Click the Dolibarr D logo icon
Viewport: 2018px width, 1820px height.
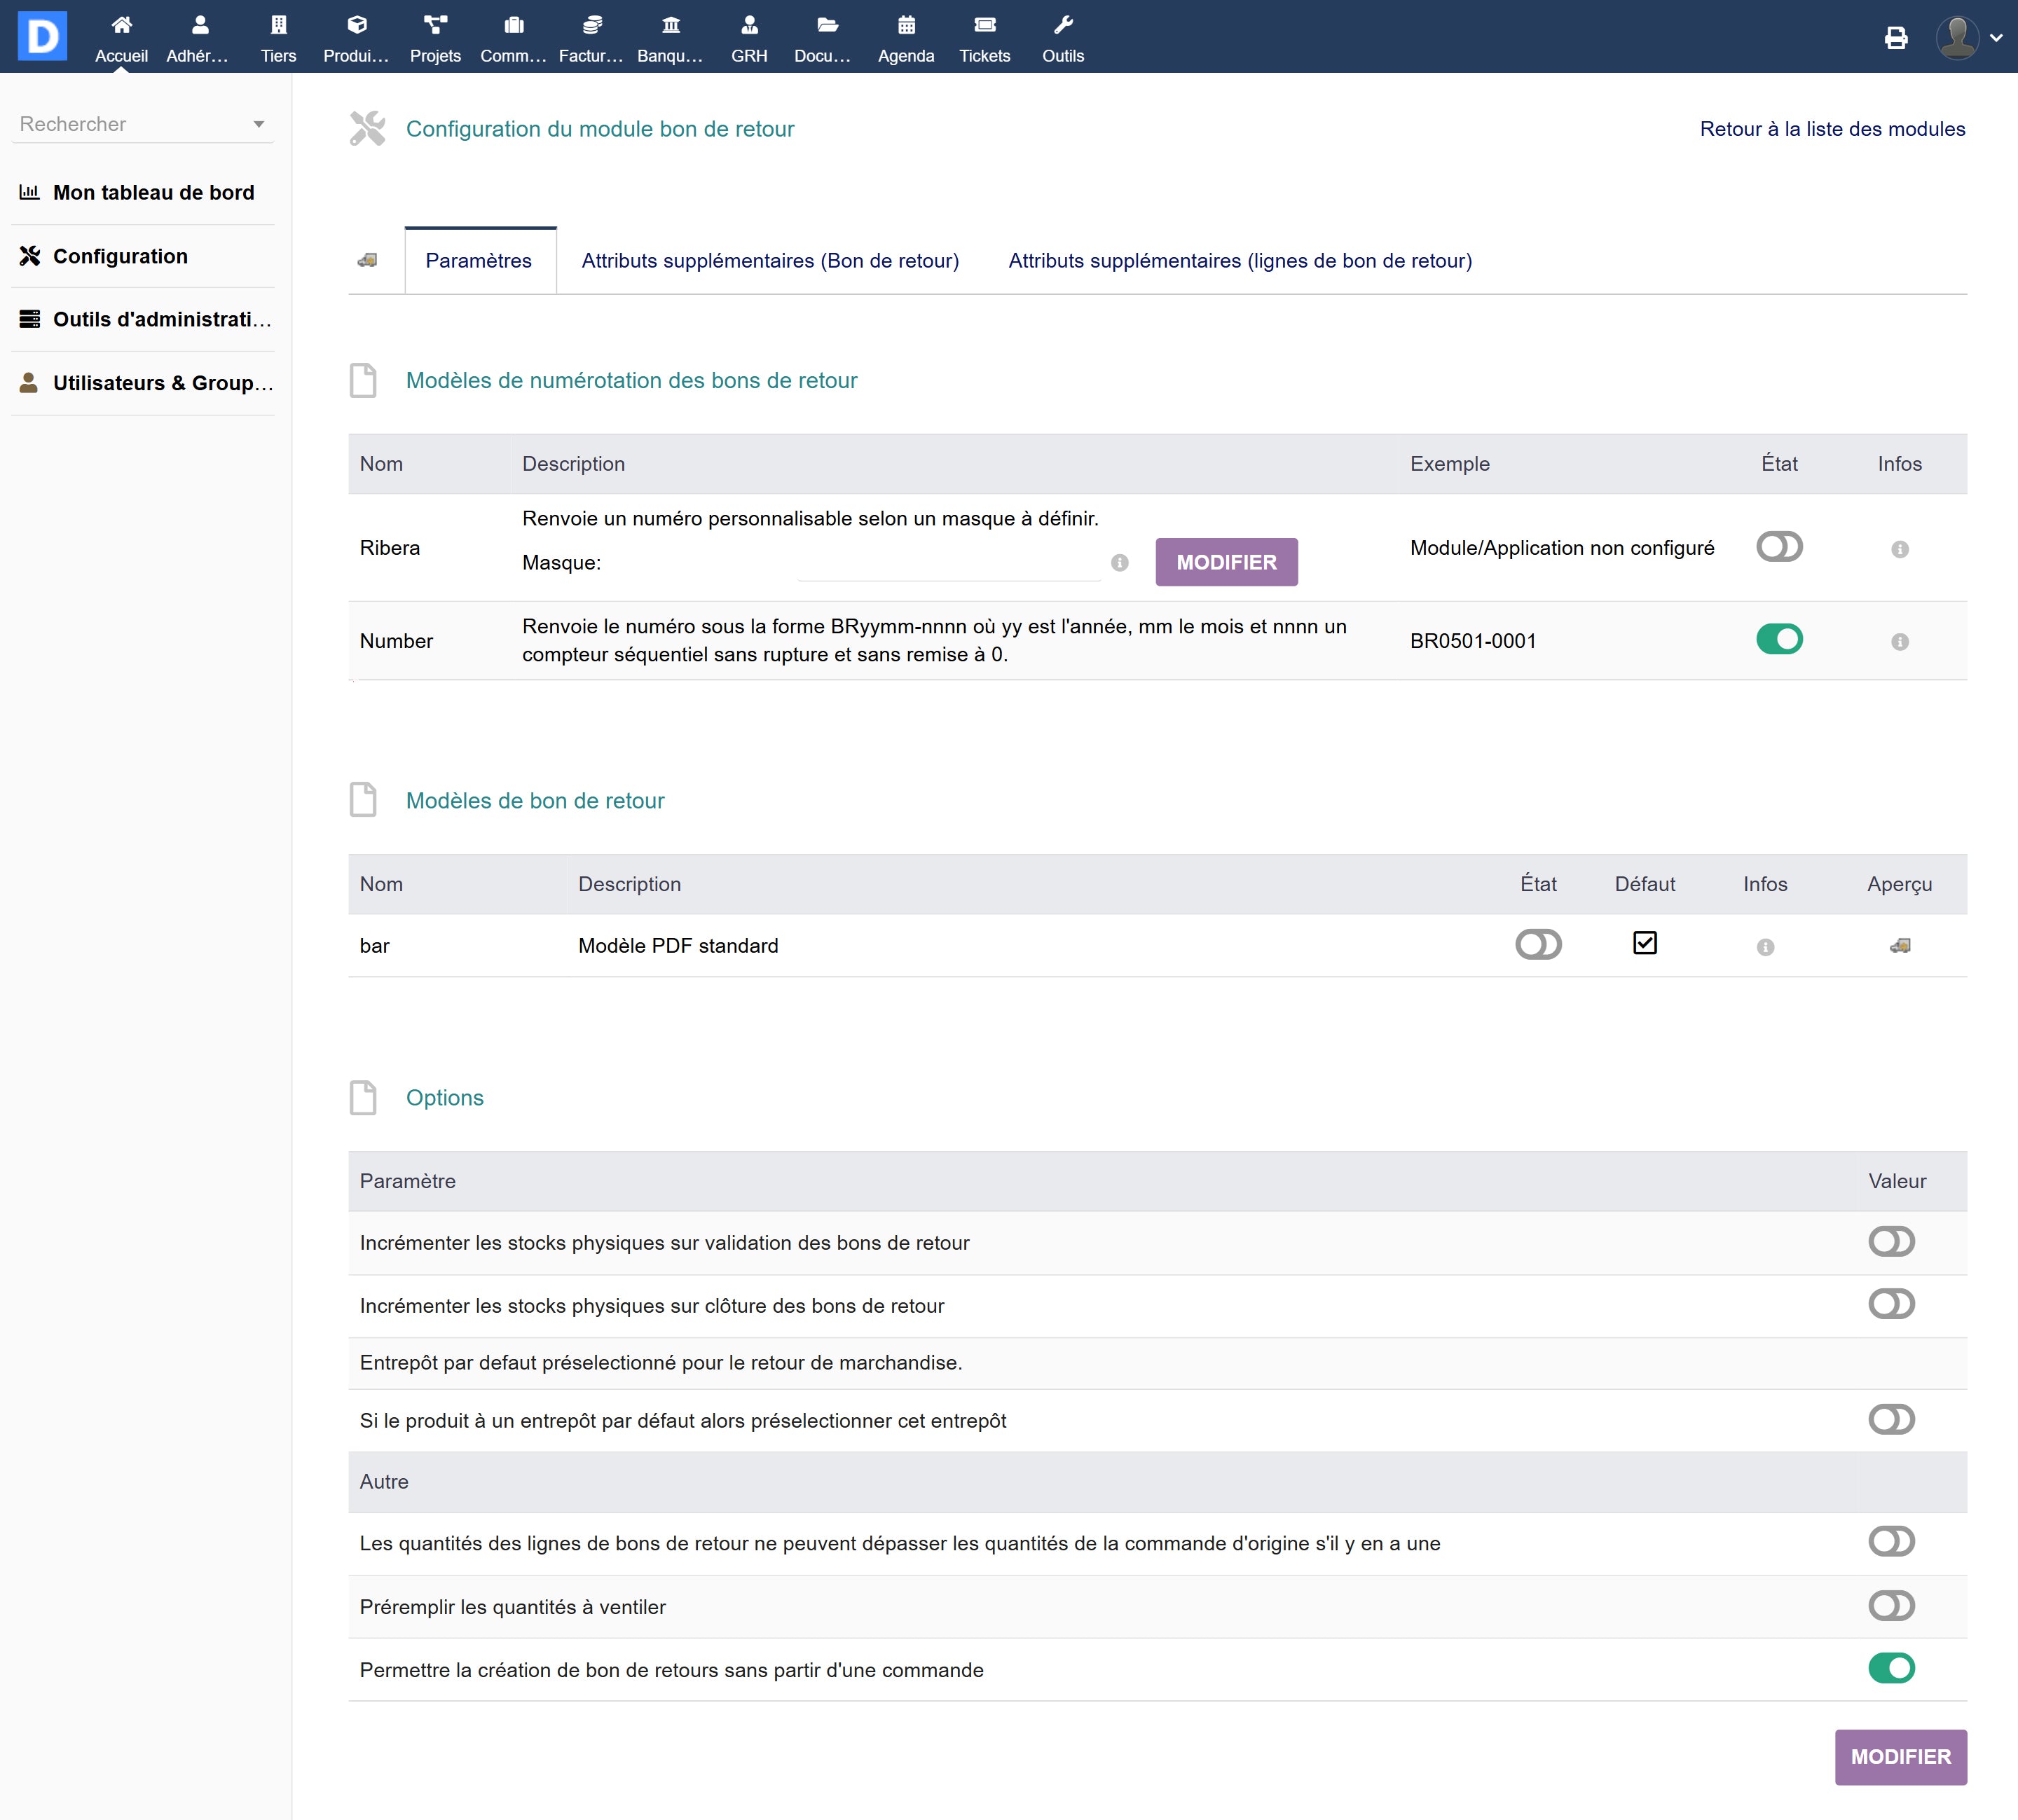click(x=42, y=36)
